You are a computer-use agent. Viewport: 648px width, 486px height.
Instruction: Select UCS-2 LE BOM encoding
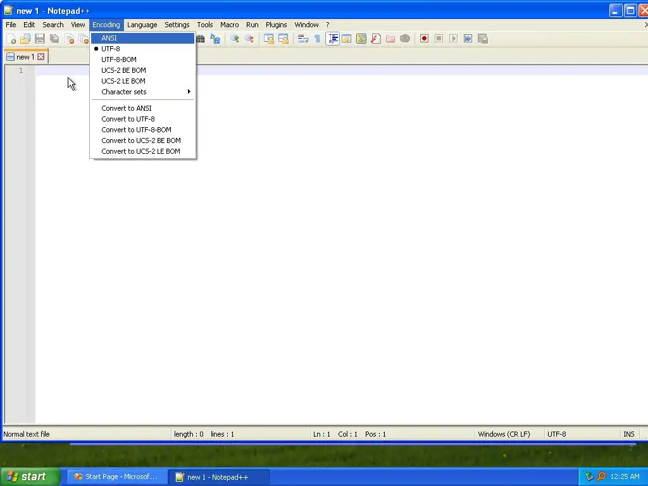[142, 81]
